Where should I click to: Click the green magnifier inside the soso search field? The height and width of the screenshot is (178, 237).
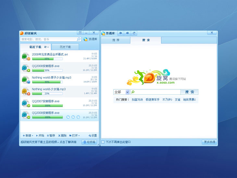click(133, 92)
